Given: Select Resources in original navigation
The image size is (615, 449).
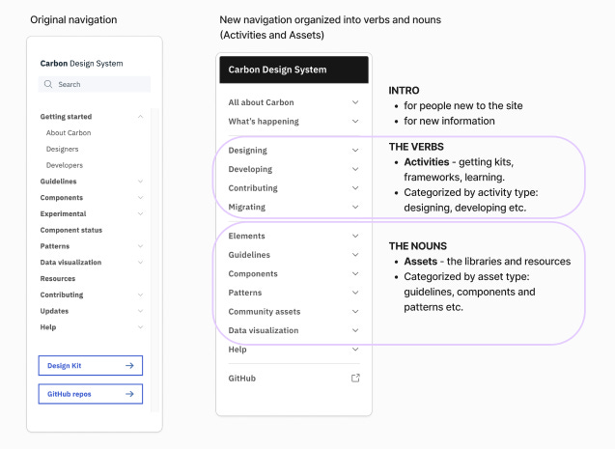Looking at the screenshot, I should pyautogui.click(x=58, y=278).
